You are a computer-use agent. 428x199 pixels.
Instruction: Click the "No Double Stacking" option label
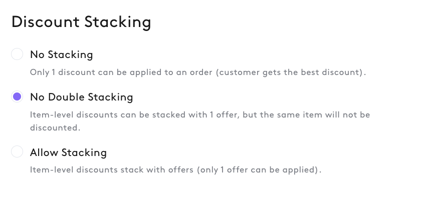81,97
